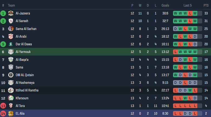Sort standings by Goals column header
Viewport: 211px width, 117px height.
point(165,5)
